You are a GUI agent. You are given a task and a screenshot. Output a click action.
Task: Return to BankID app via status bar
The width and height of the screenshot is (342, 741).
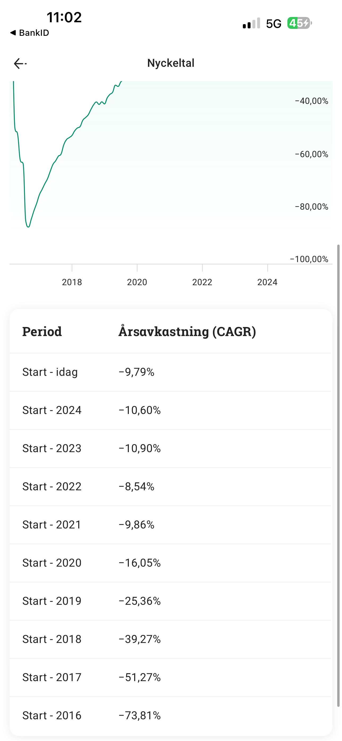30,33
